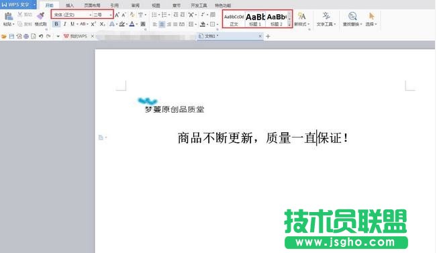This screenshot has width=437, height=253.
Task: Justify paragraph text
Action: [x=175, y=24]
